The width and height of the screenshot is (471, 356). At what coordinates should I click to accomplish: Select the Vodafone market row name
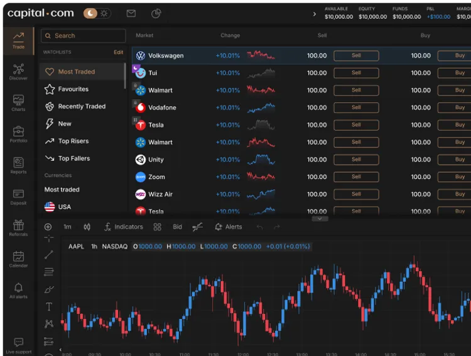tap(162, 107)
